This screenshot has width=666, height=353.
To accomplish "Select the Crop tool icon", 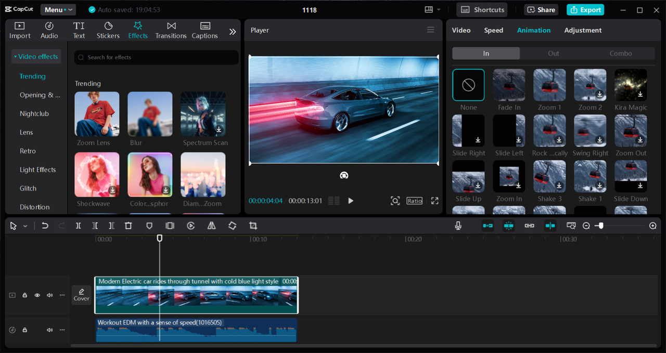I will click(253, 226).
